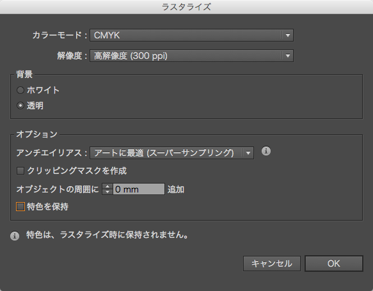The height and width of the screenshot is (291, 373).
Task: Enable the クリッピングマスクを作成 checkbox
Action: pyautogui.click(x=20, y=171)
